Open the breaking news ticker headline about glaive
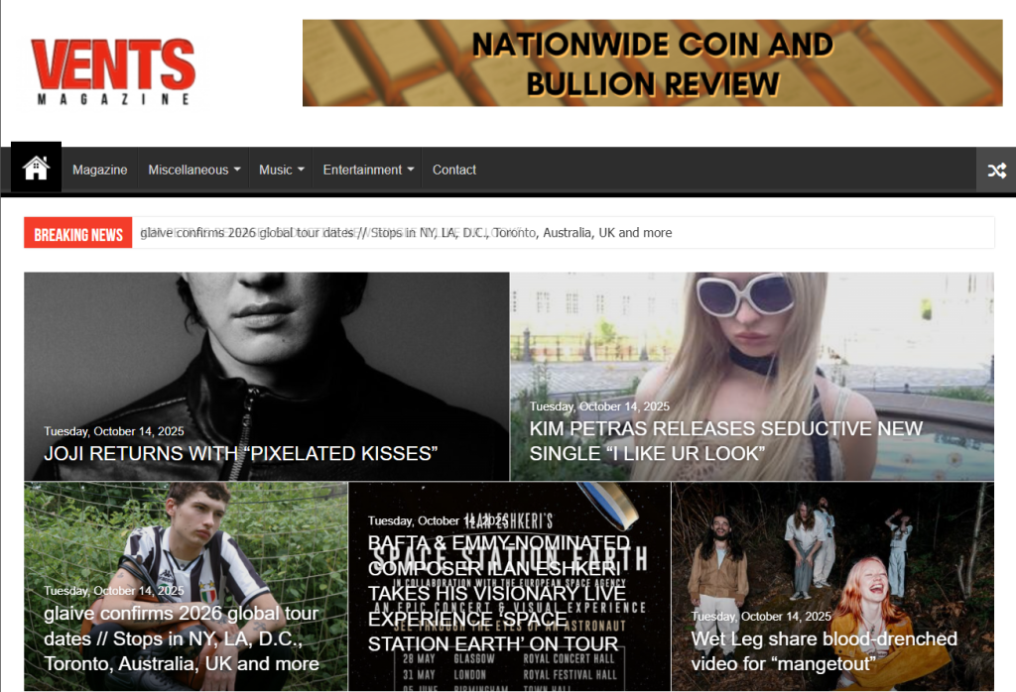Screen dimensions: 1016x692 406,232
